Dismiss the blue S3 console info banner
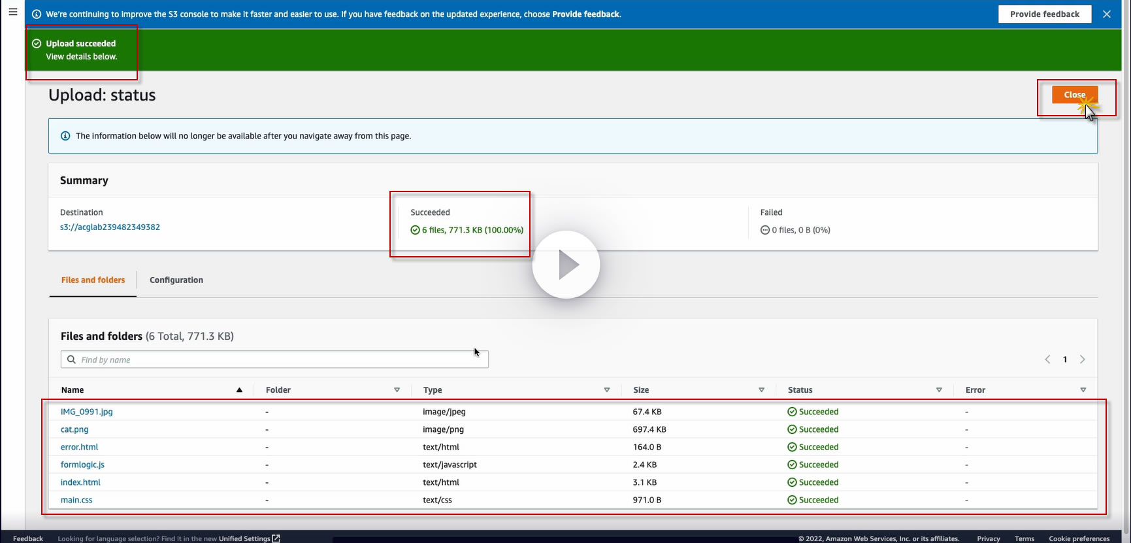Viewport: 1131px width, 543px height. pos(1106,14)
